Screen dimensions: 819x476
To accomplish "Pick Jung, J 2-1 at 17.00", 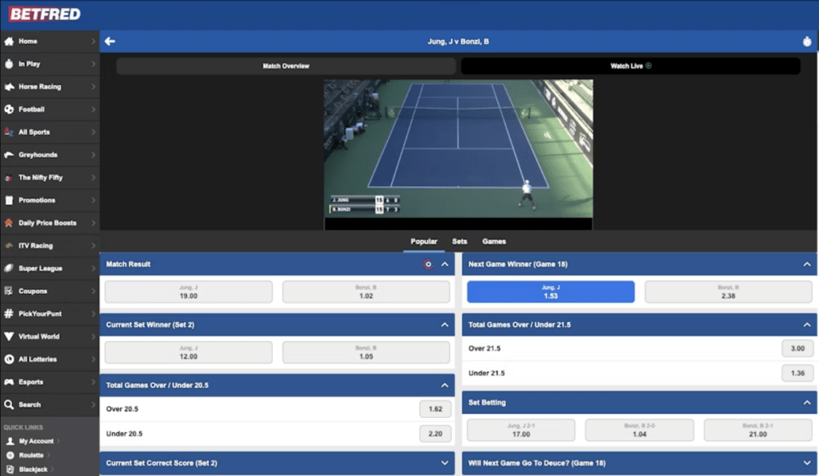I will coord(521,430).
